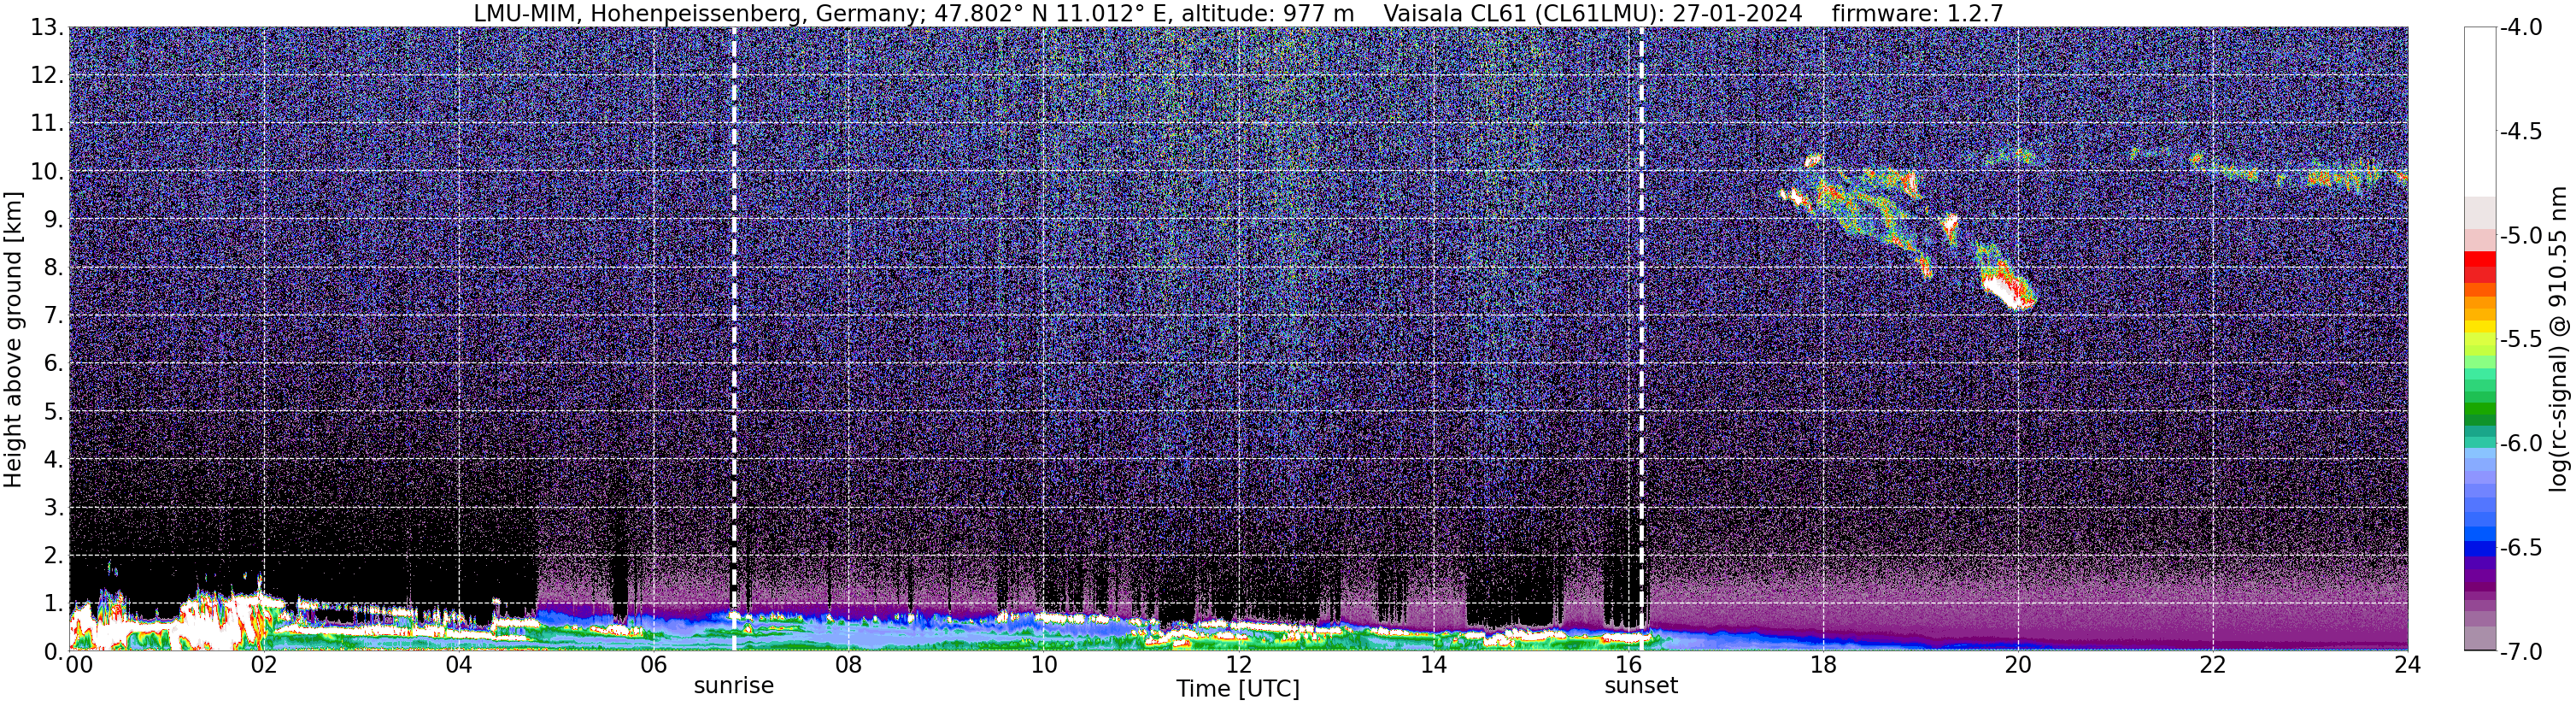2576x706 pixels.
Task: Click the '18' time tick label
Action: 1823,665
